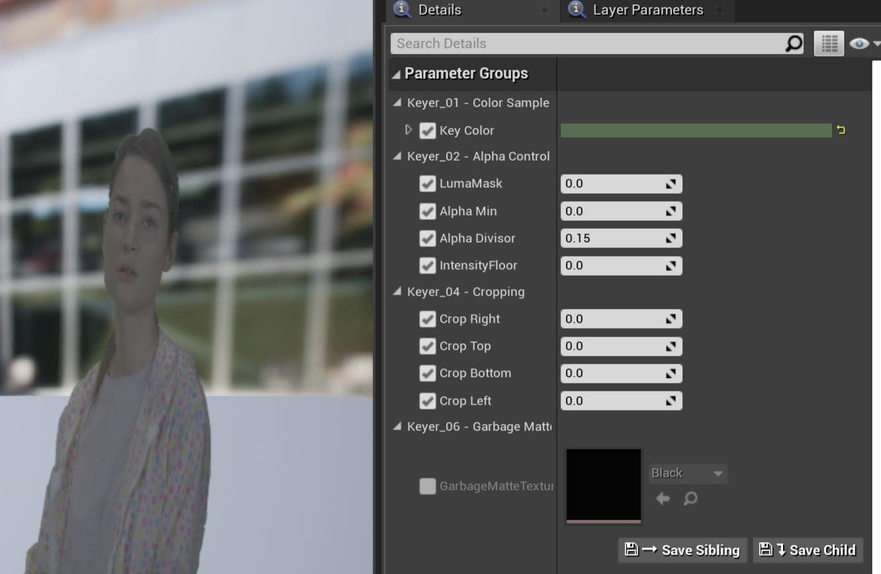Expand the Key Color channel triangle
Screen dimensions: 881x574
408,130
